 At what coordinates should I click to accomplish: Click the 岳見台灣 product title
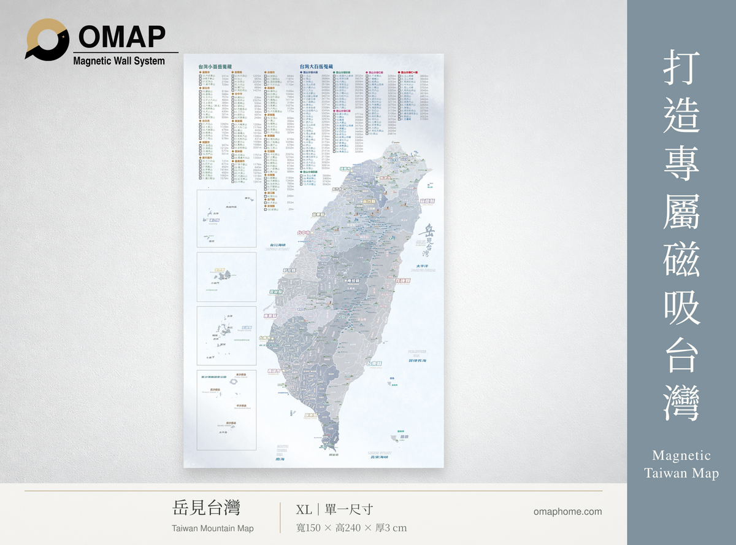[x=207, y=508]
